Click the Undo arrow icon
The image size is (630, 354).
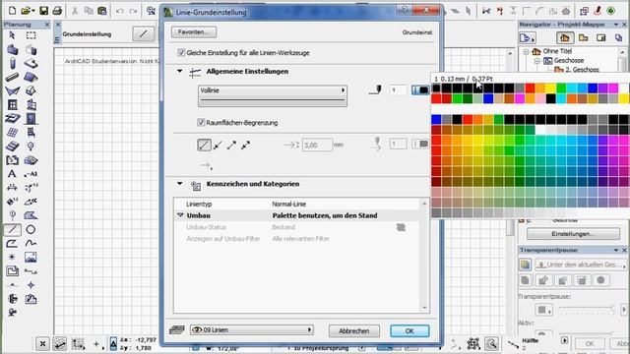(x=120, y=11)
